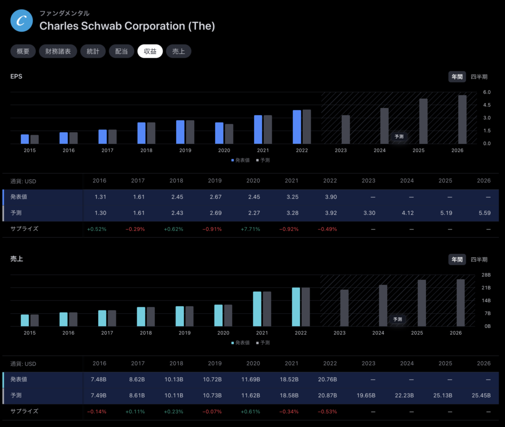Click revenue surprise value +0.61%
This screenshot has width=505, height=427.
250,412
